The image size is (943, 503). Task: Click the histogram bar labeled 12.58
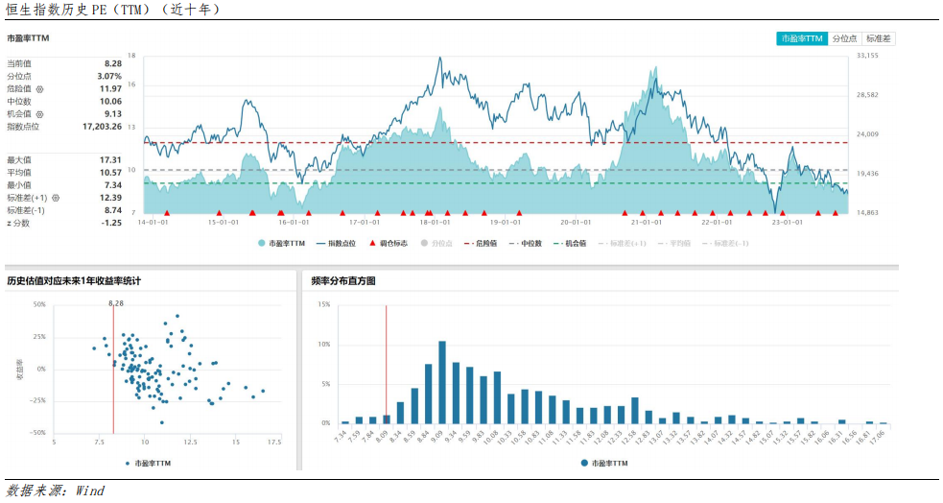[x=634, y=410]
